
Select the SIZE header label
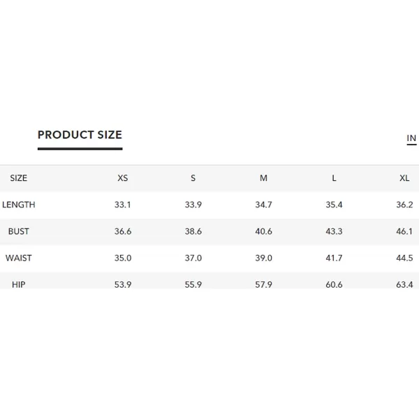tap(18, 178)
